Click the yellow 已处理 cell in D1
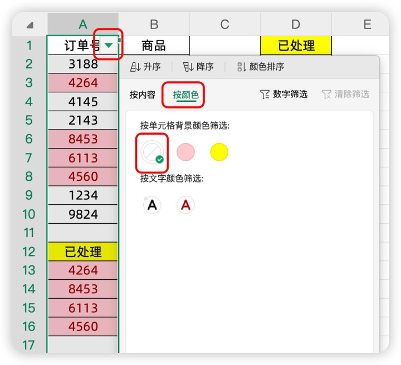Screen dimensions: 401x365 (296, 46)
